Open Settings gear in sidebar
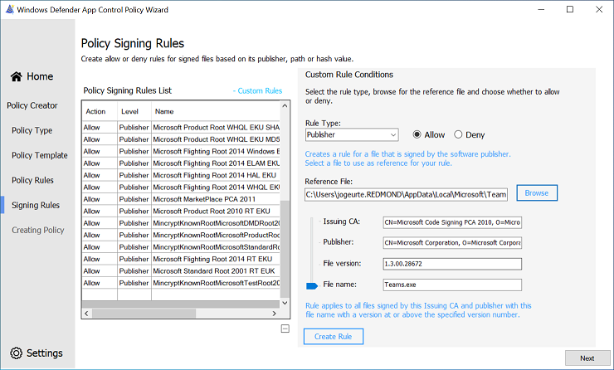 click(16, 353)
